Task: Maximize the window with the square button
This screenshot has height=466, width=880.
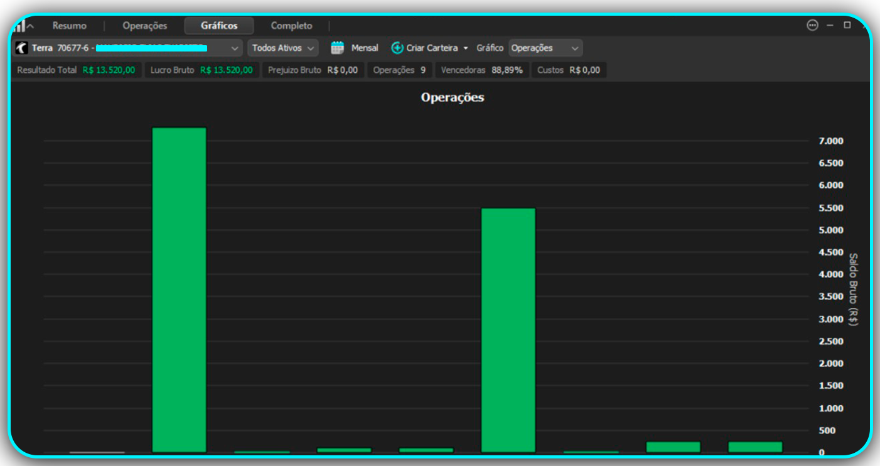Action: pyautogui.click(x=847, y=25)
